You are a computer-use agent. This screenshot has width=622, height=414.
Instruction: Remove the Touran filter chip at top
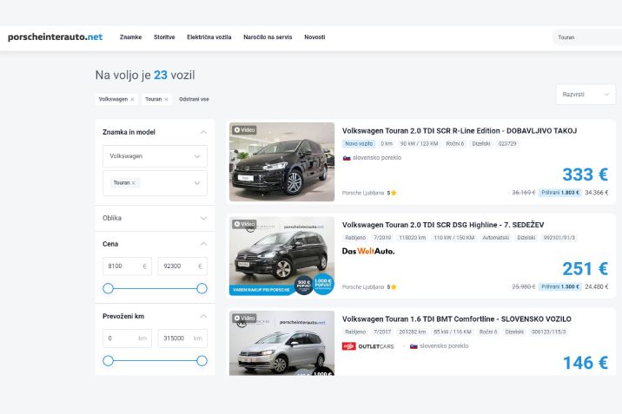pyautogui.click(x=166, y=100)
